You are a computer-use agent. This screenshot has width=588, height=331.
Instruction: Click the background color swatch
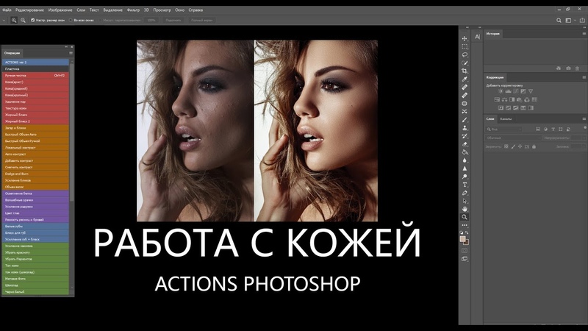(x=467, y=243)
